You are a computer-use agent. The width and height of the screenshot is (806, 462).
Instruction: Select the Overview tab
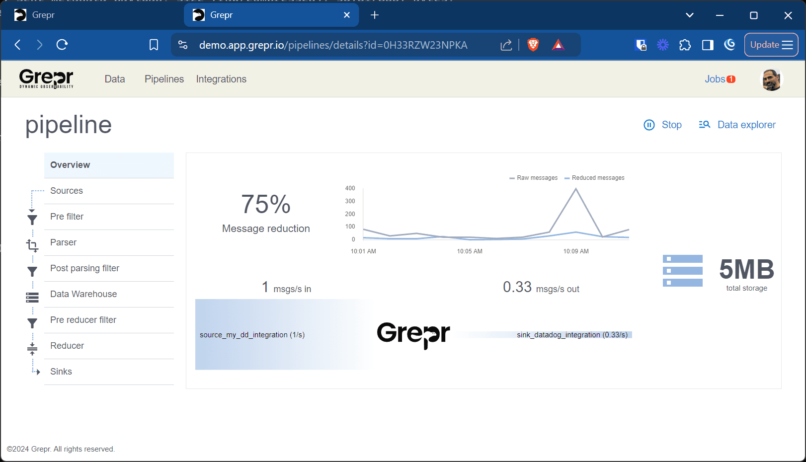(x=109, y=165)
